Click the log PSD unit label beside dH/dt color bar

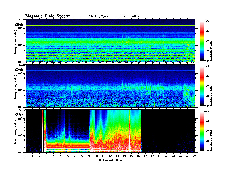click(x=211, y=50)
